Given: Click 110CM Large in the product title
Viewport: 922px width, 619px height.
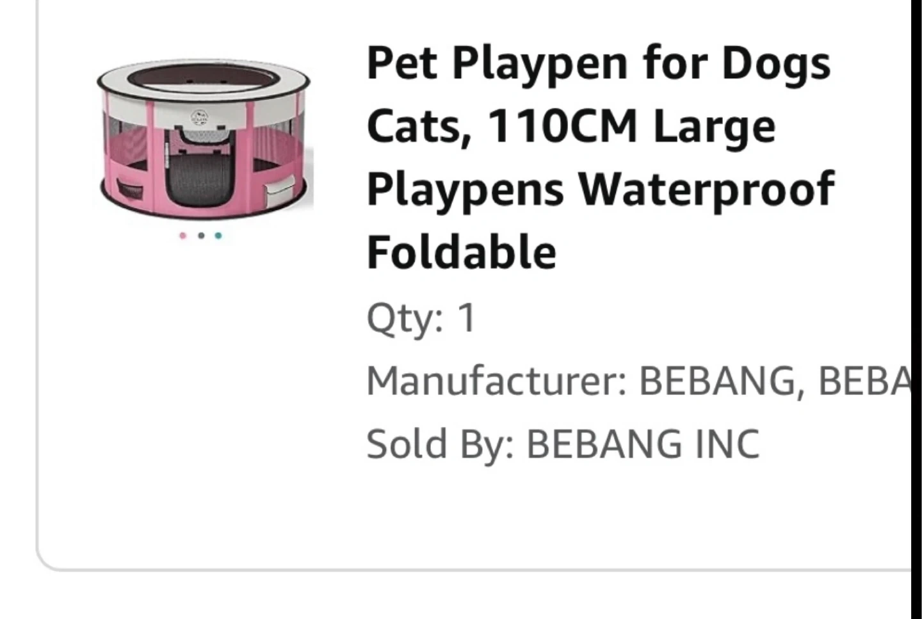Looking at the screenshot, I should (x=631, y=125).
